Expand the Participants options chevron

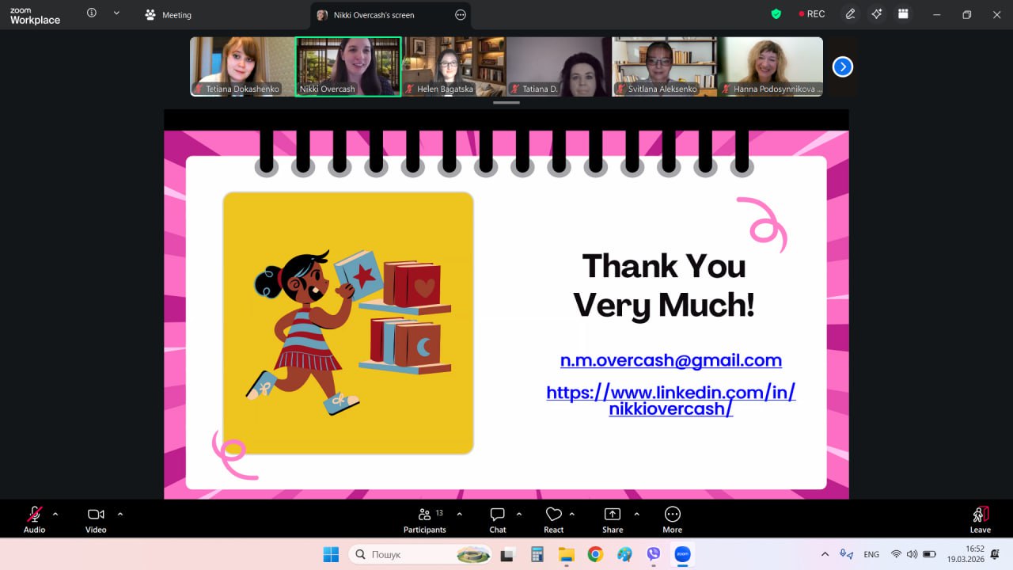pyautogui.click(x=459, y=514)
